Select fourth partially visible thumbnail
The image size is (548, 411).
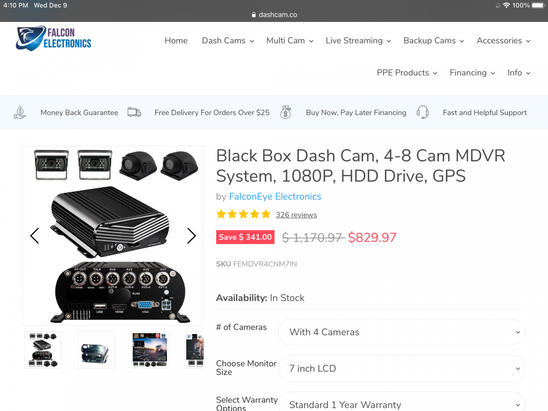[x=194, y=350]
